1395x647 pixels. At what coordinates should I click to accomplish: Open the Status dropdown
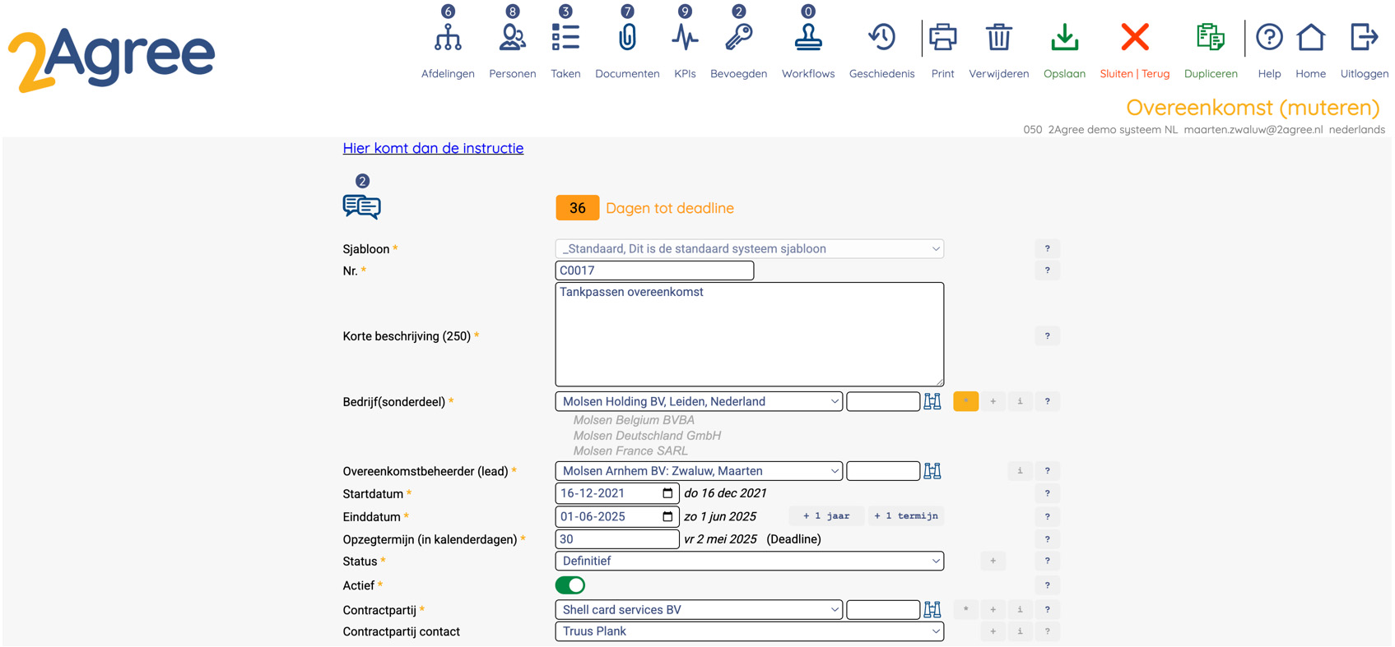click(749, 561)
